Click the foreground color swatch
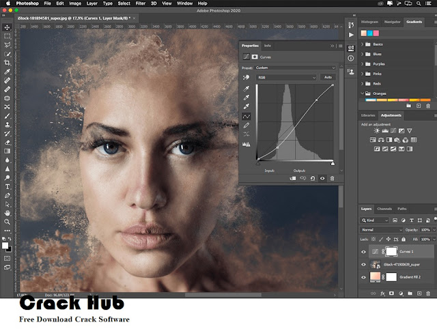Viewport: 437px width, 331px height. coord(5,245)
